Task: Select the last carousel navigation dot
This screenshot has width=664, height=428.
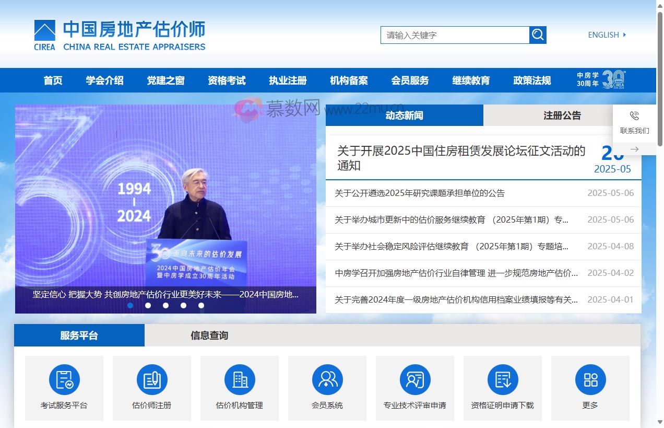Action: (x=201, y=305)
